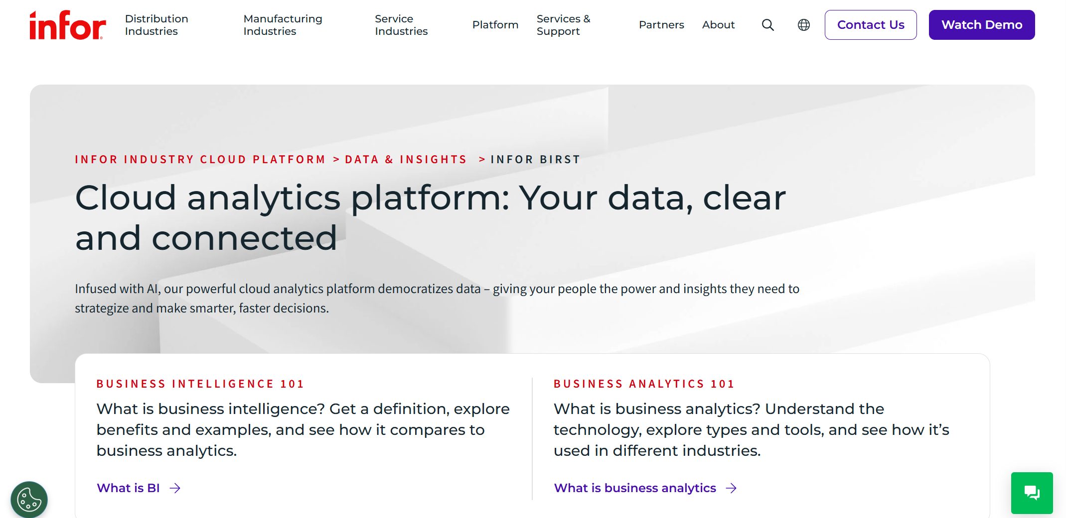Open the Platform menu item
1066x518 pixels.
point(495,25)
